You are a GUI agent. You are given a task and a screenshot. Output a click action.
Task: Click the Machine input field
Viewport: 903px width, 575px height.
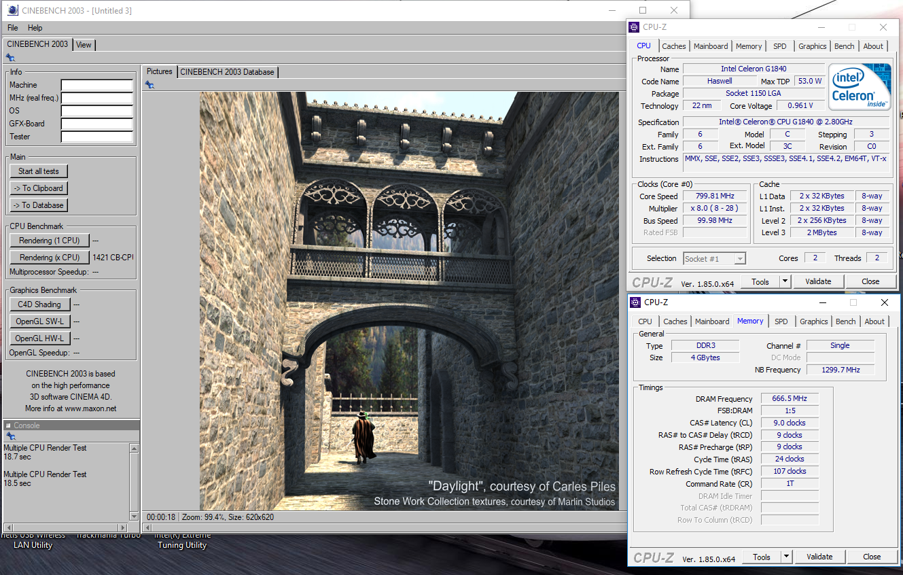(x=96, y=85)
